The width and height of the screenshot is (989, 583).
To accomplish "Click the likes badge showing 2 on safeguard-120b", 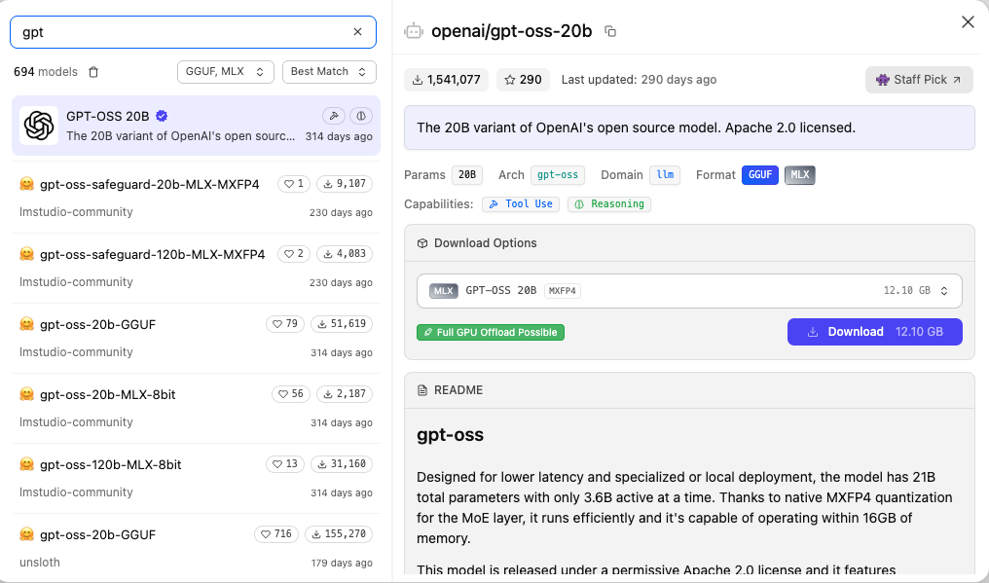I will [x=294, y=254].
